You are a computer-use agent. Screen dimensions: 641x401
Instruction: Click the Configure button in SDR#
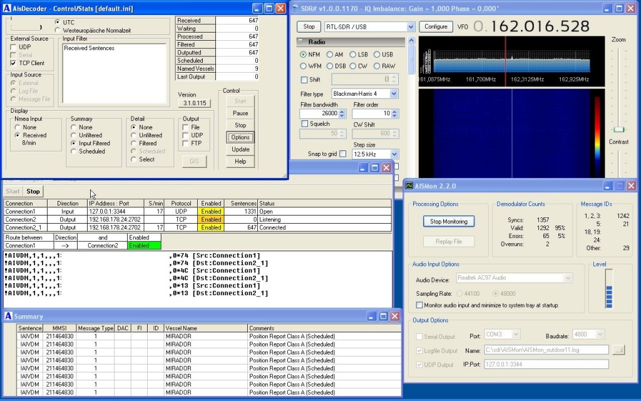pos(436,27)
